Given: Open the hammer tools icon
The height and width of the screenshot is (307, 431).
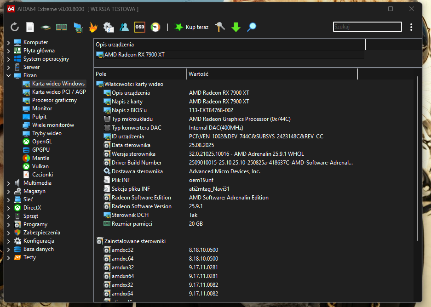Looking at the screenshot, I should pyautogui.click(x=220, y=27).
